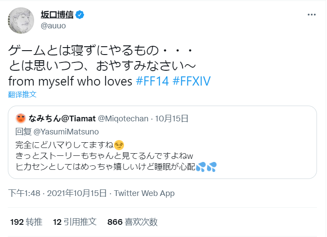
Task: Click the sweat droplets emoji
Action: [x=206, y=167]
